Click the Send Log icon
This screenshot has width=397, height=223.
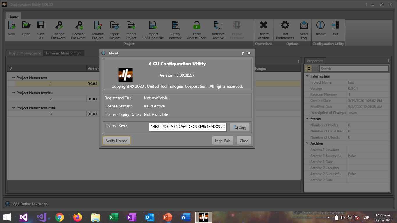point(304,26)
